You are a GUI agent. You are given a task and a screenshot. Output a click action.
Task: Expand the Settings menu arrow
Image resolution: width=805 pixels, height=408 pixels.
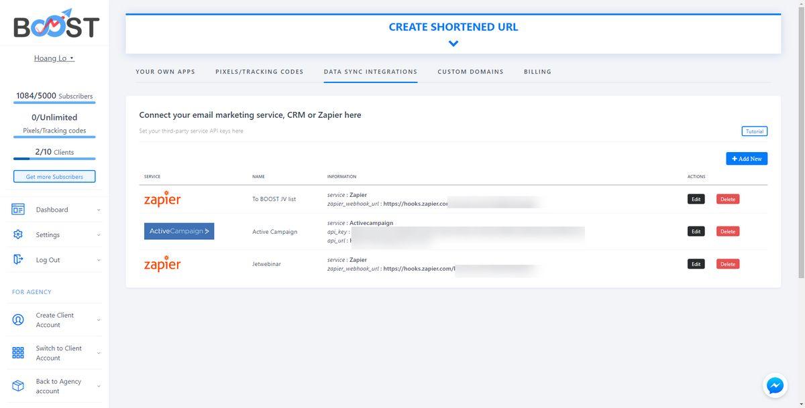pos(99,235)
